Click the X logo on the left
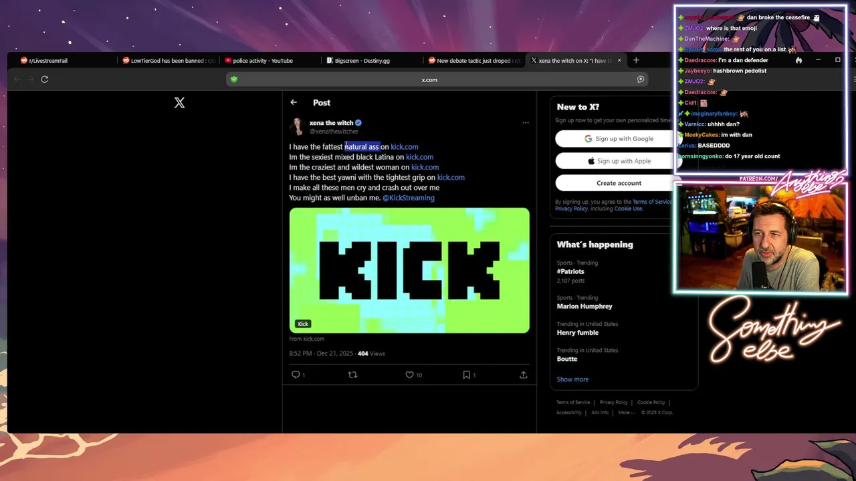The image size is (856, 481). point(179,103)
